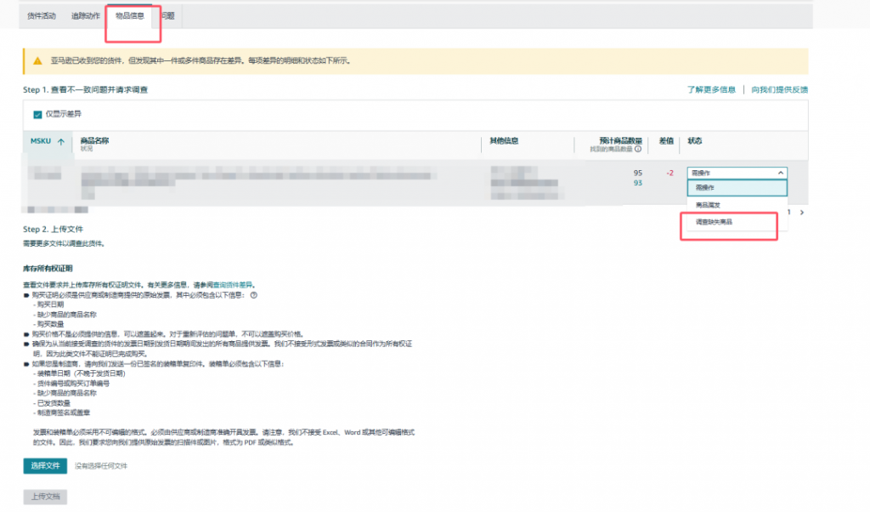Click the 选择文件 button
Viewport: 870px width, 512px height.
click(45, 465)
